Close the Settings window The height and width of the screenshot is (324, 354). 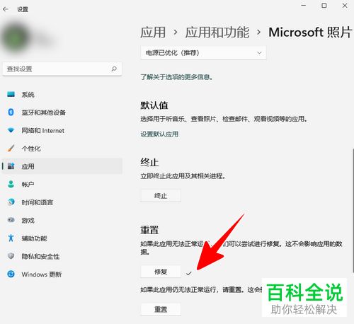345,6
